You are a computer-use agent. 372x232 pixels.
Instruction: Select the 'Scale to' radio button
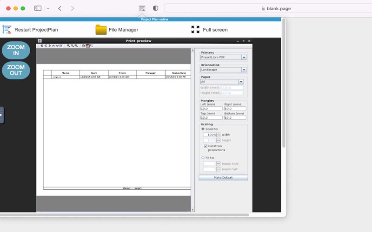click(203, 129)
